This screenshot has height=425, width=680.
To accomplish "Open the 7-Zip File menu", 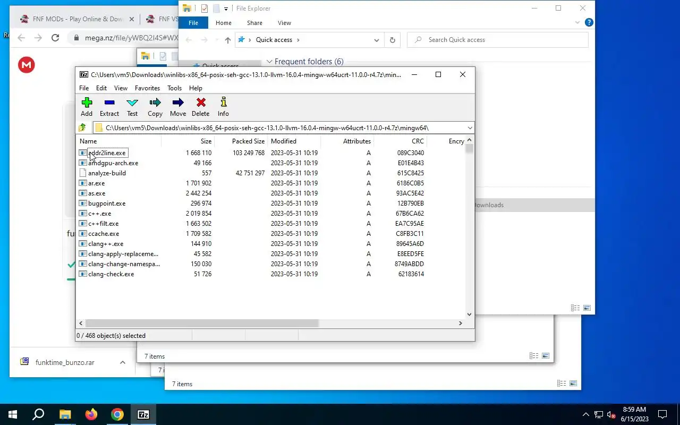I will pyautogui.click(x=84, y=88).
